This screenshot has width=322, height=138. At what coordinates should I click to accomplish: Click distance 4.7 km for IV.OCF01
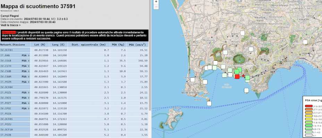[107, 119]
